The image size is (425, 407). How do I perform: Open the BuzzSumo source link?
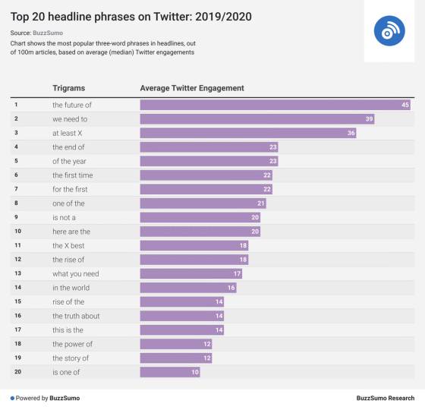click(48, 33)
